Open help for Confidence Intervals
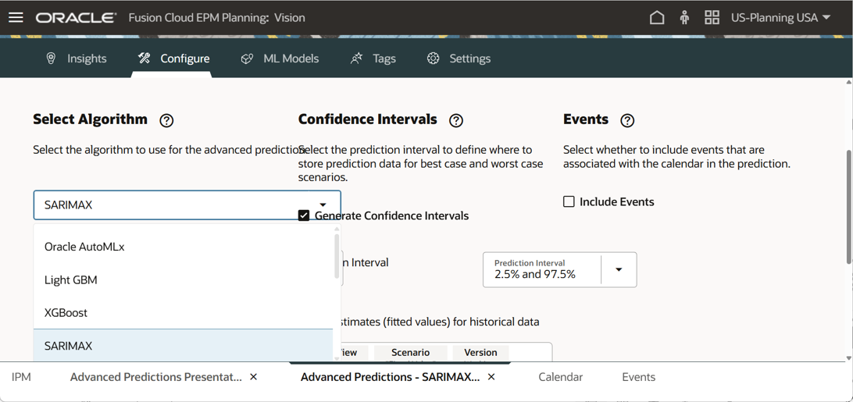Viewport: 853px width, 402px height. 456,121
